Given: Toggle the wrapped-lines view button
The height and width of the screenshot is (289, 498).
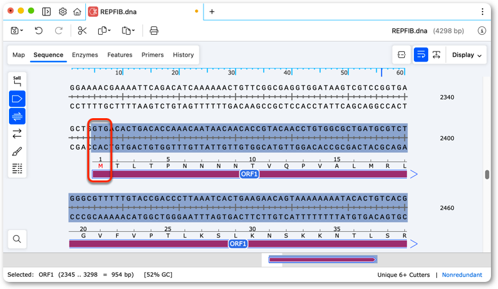Looking at the screenshot, I should (421, 55).
